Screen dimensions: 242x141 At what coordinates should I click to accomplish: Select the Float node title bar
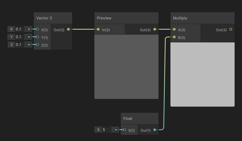click(x=140, y=119)
